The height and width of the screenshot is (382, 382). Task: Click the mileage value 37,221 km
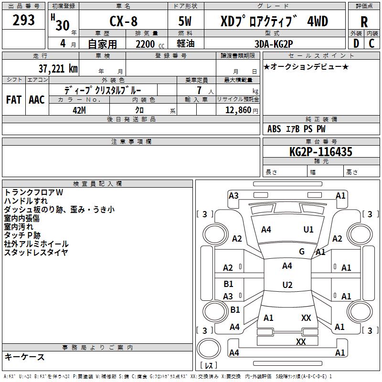58,69
